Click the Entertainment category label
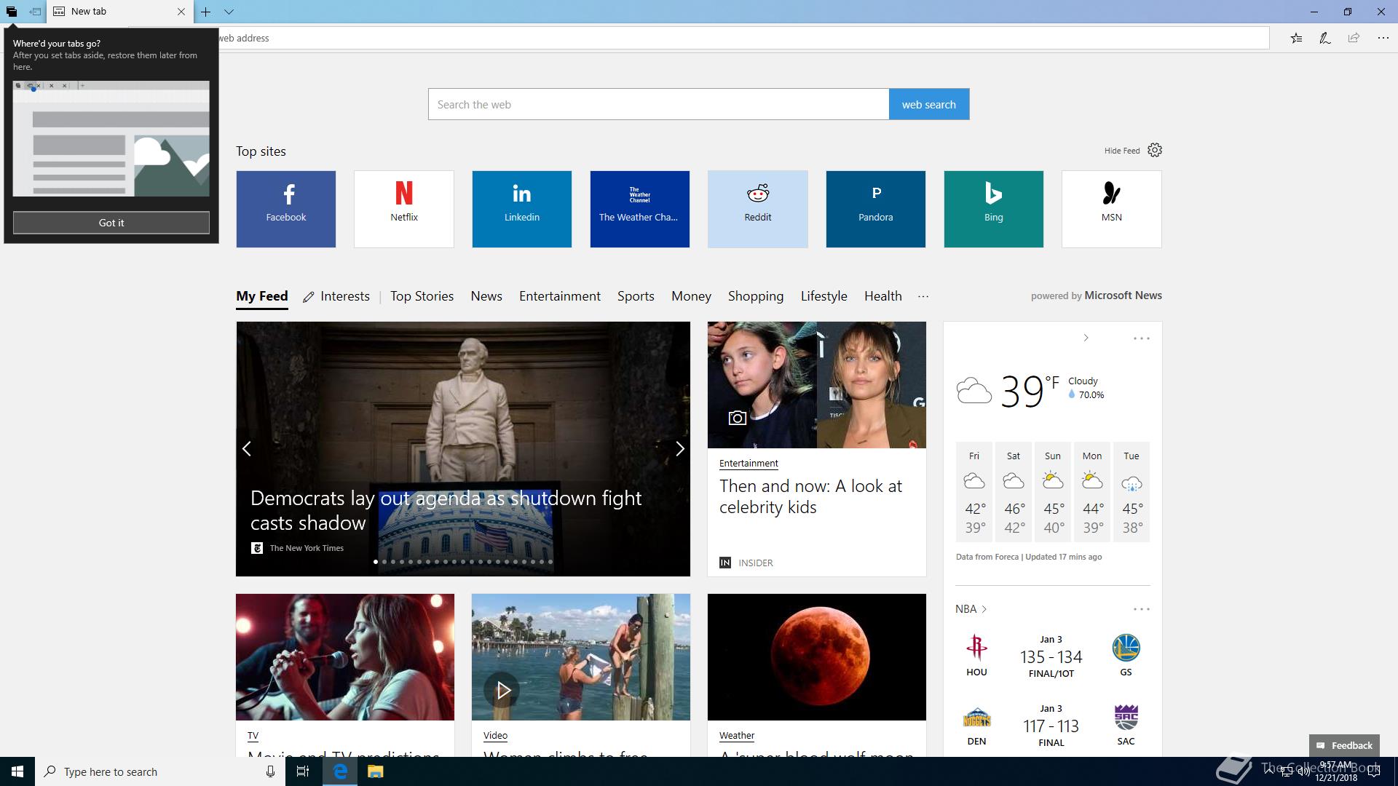The width and height of the screenshot is (1398, 786). click(x=749, y=463)
